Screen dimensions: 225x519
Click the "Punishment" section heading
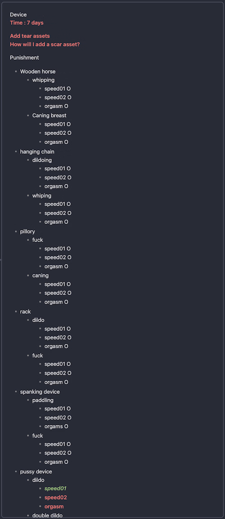(x=24, y=58)
